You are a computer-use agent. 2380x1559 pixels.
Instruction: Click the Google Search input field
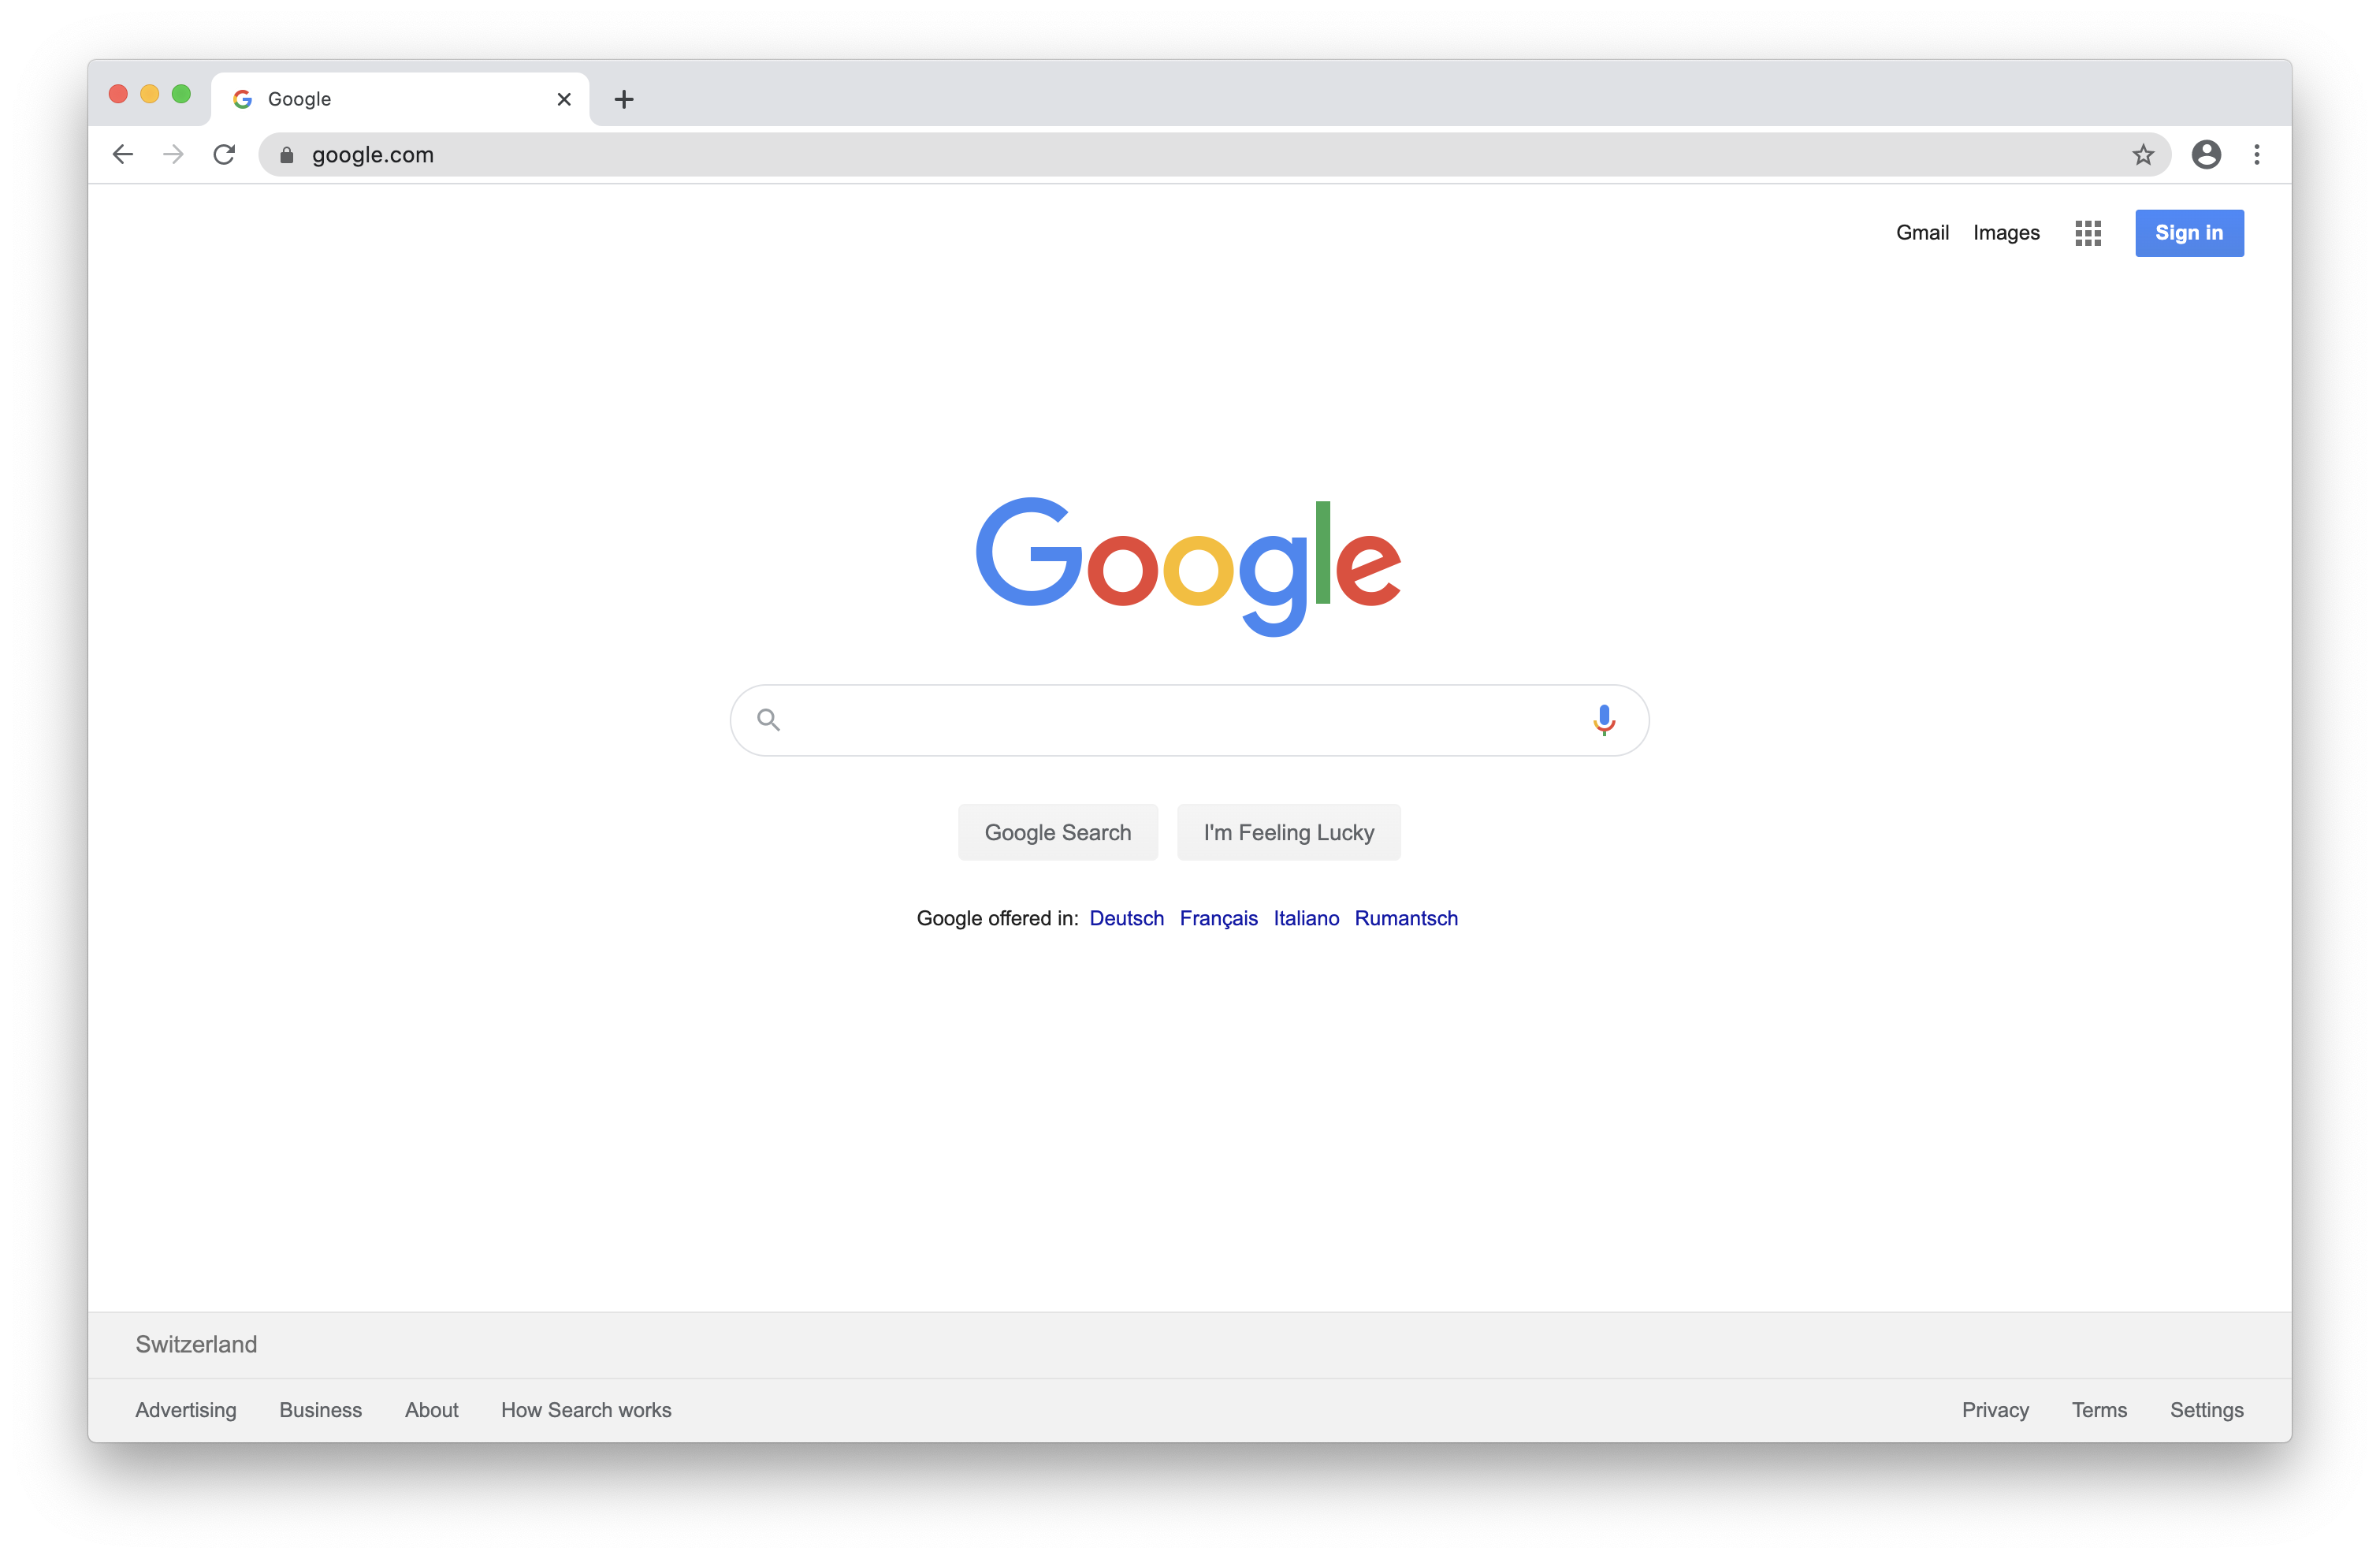pos(1188,719)
